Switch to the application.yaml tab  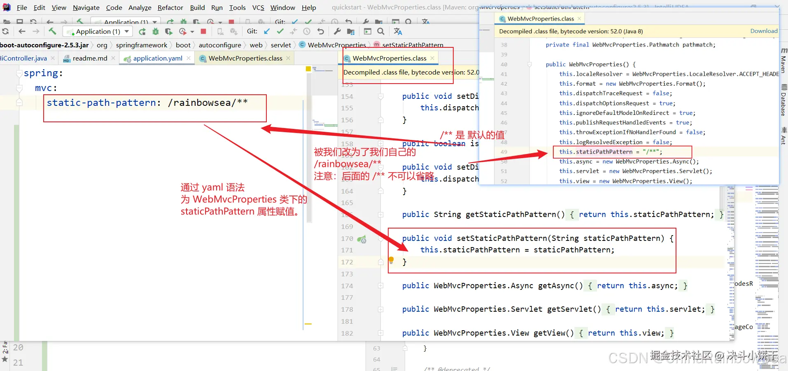click(x=158, y=58)
